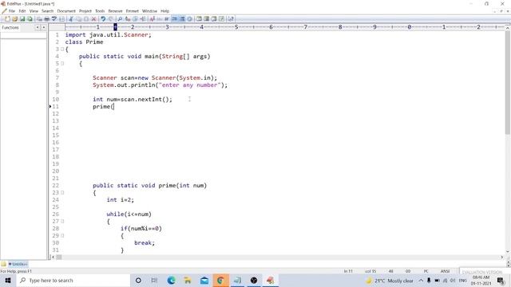Open File Explorer from taskbar
Screen dimensions: 511x287
pos(188,280)
